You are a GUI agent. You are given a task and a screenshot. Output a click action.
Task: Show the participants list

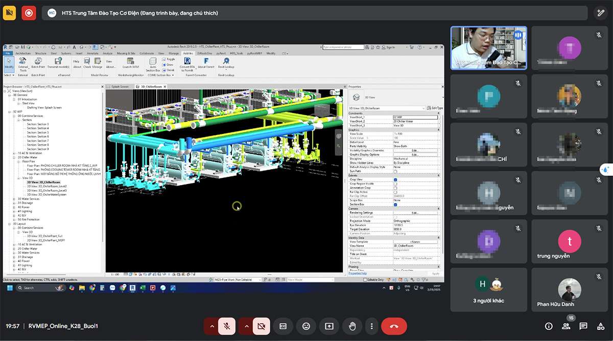click(x=566, y=326)
